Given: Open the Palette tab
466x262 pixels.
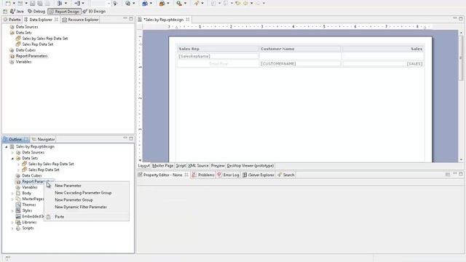Looking at the screenshot, I should (12, 20).
